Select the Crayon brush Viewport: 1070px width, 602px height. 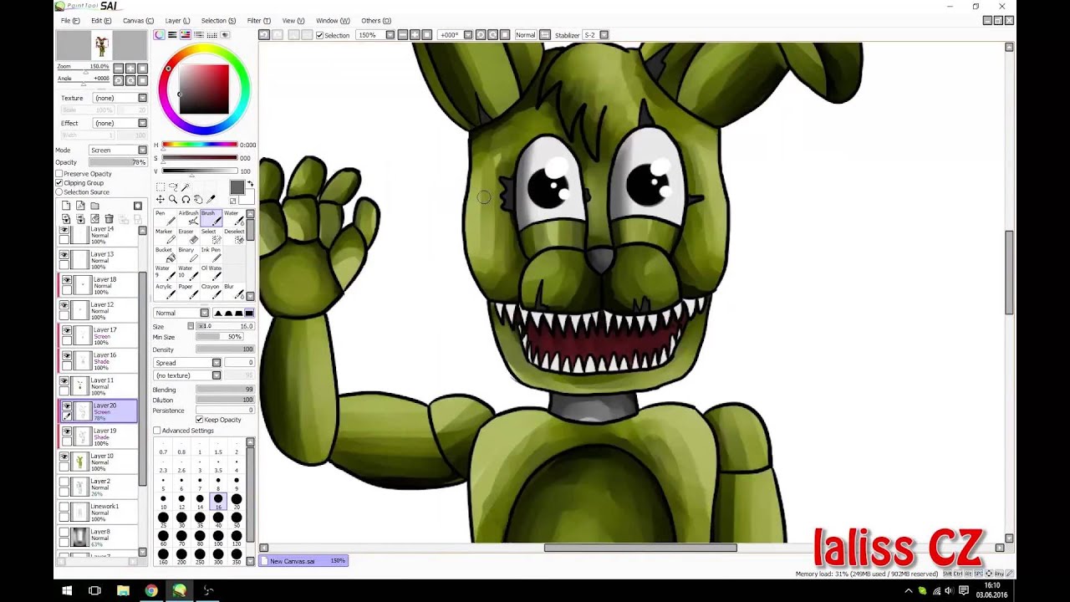tap(210, 291)
